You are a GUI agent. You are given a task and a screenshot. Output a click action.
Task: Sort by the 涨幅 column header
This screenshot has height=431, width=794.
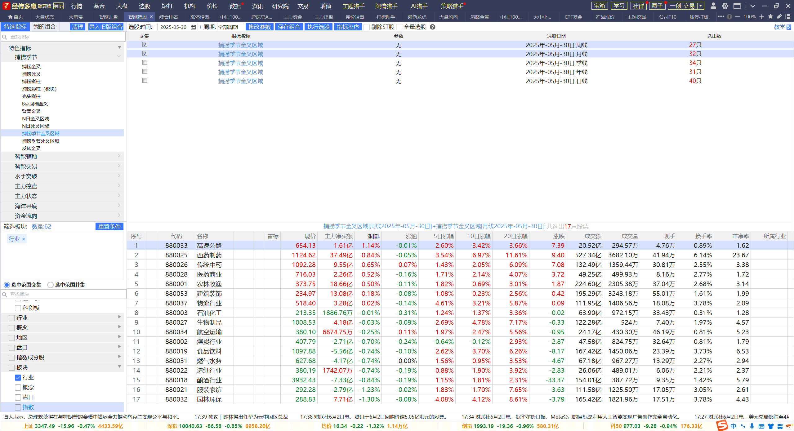(x=373, y=236)
